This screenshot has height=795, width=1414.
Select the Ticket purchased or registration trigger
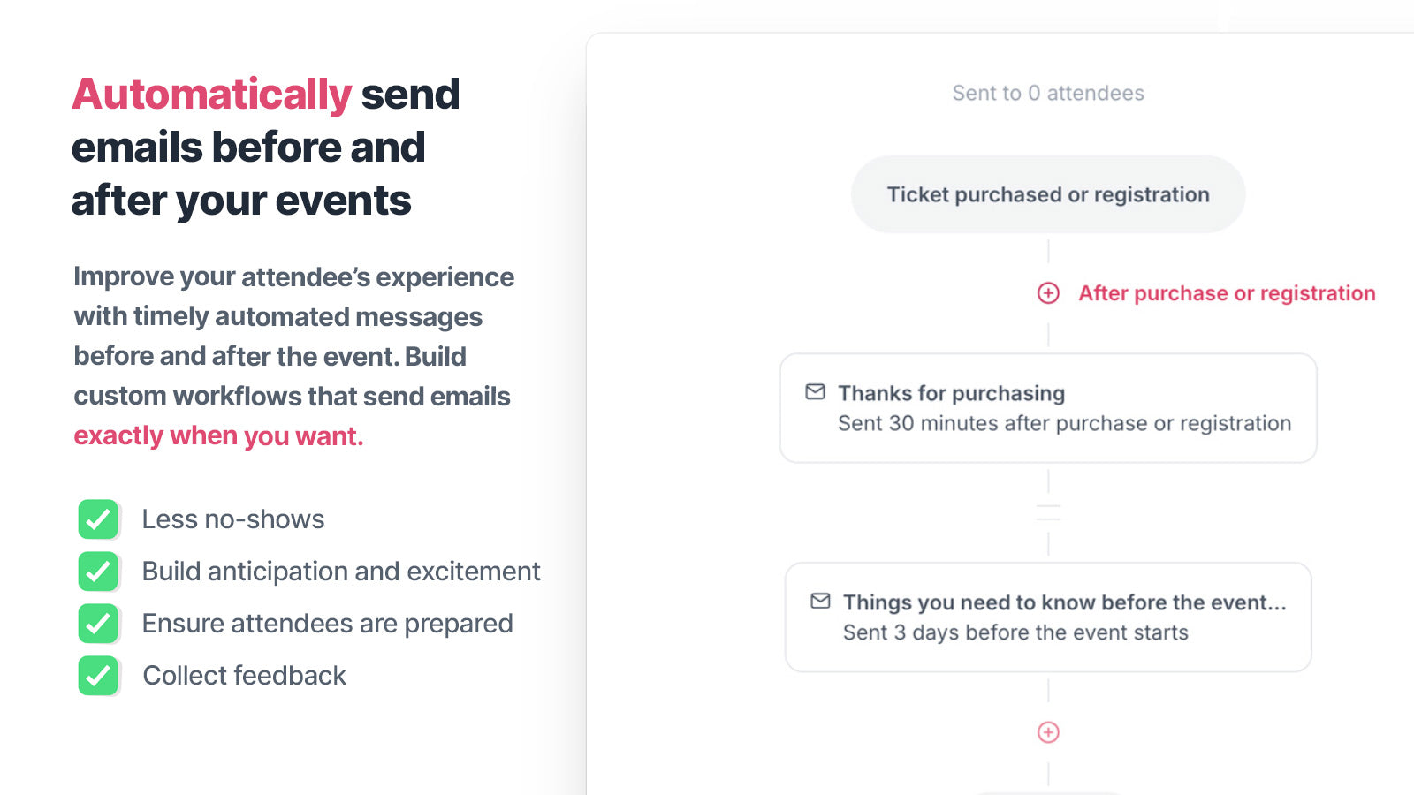[x=1048, y=194]
